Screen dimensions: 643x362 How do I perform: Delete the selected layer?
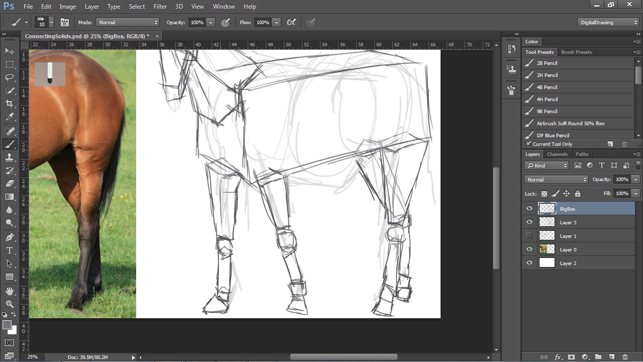click(x=625, y=357)
